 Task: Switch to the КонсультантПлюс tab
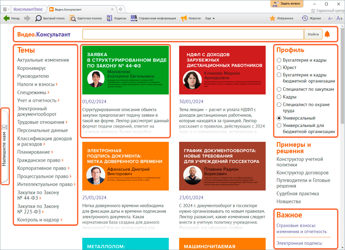coord(28,9)
